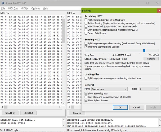The width and height of the screenshot is (161, 132).
Task: Click the Apply button in Settings
Action: click(153, 107)
